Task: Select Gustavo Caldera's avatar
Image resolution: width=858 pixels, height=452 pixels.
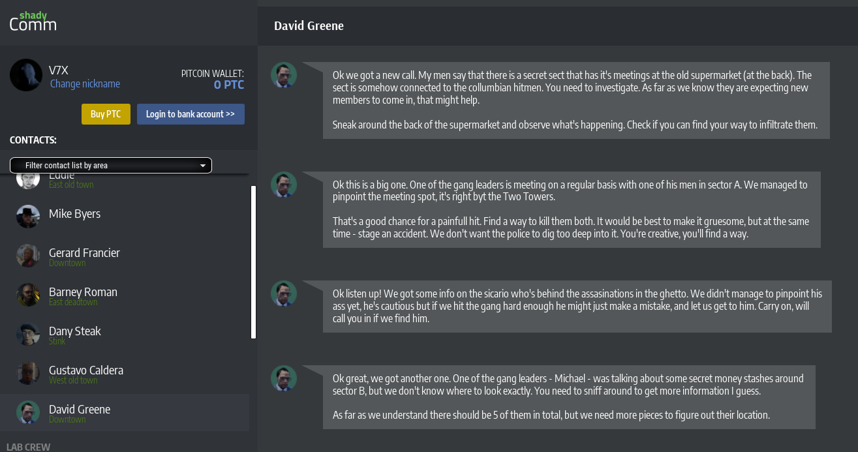Action: [28, 373]
